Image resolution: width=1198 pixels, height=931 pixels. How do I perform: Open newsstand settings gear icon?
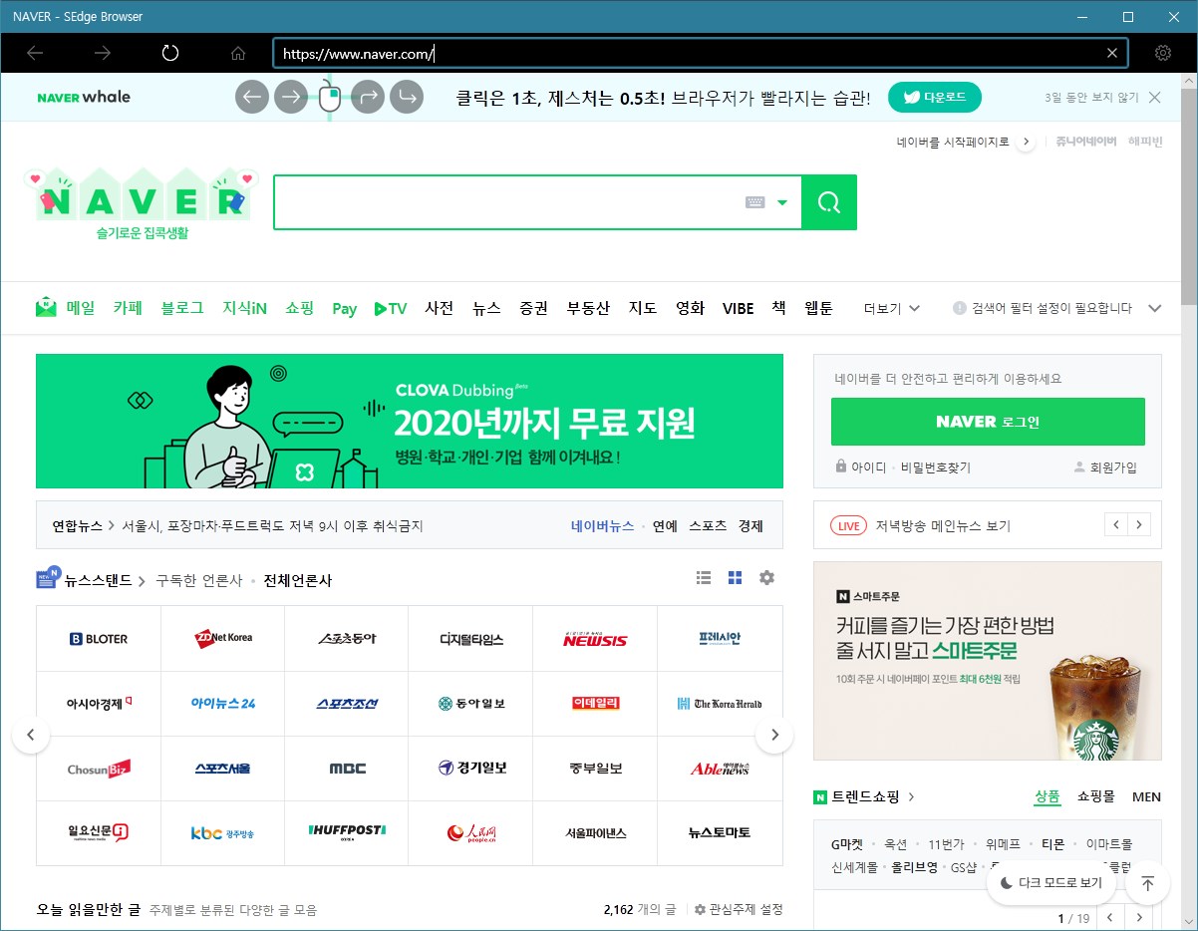tap(766, 577)
